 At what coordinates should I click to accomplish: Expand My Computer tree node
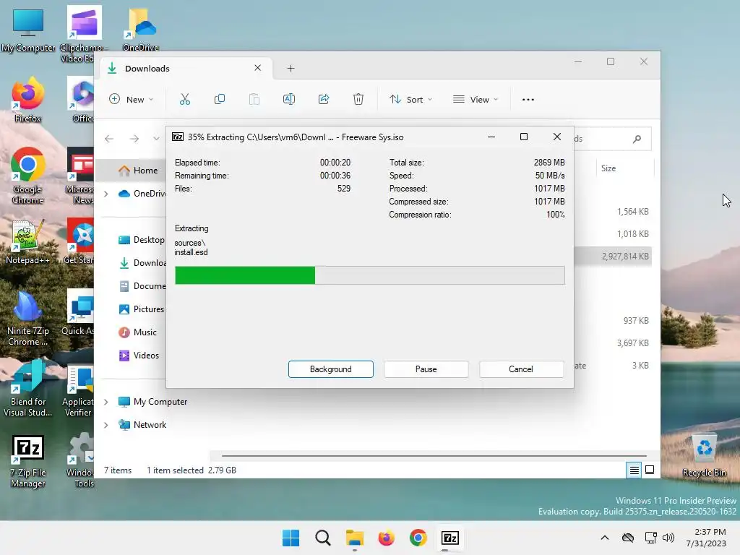[x=106, y=402]
